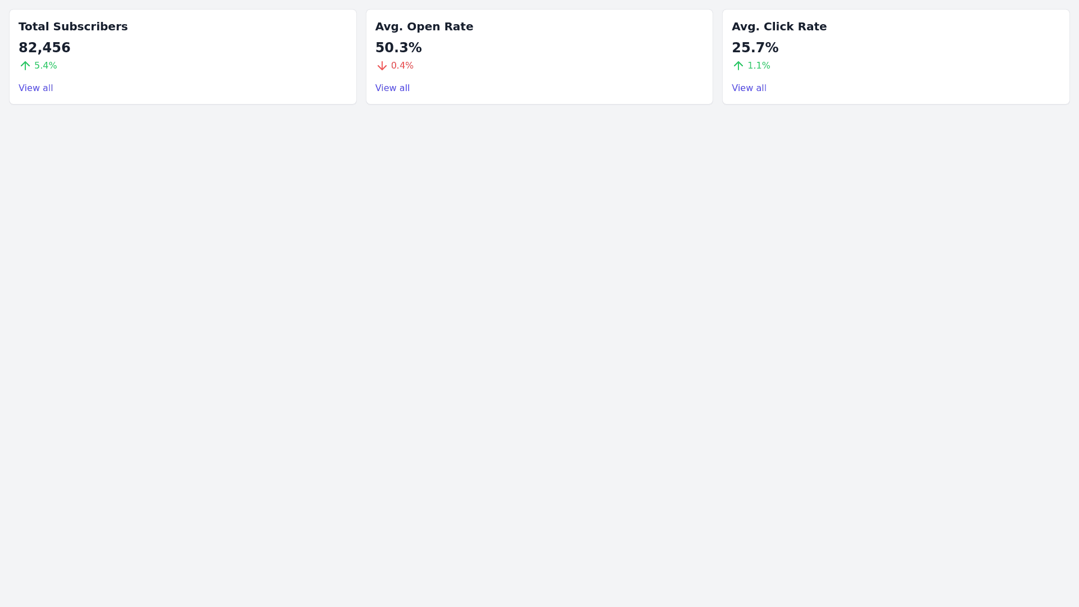The image size is (1079, 607).
Task: Click the Avg. Click Rate heading
Action: click(779, 27)
